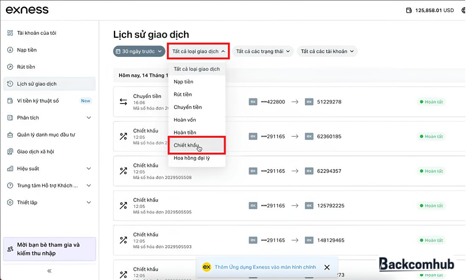Expand Trung tâm Hỗ trợ Khách section chevron

tap(89, 186)
